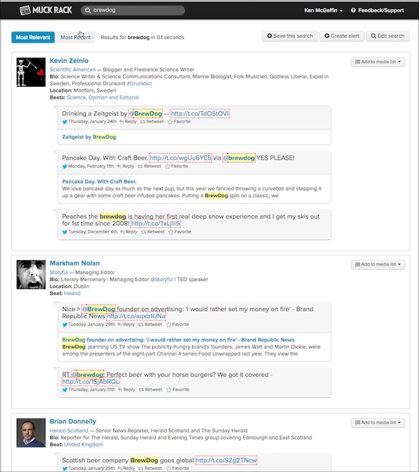
Task: Select the Most Relevant tab
Action: point(32,37)
